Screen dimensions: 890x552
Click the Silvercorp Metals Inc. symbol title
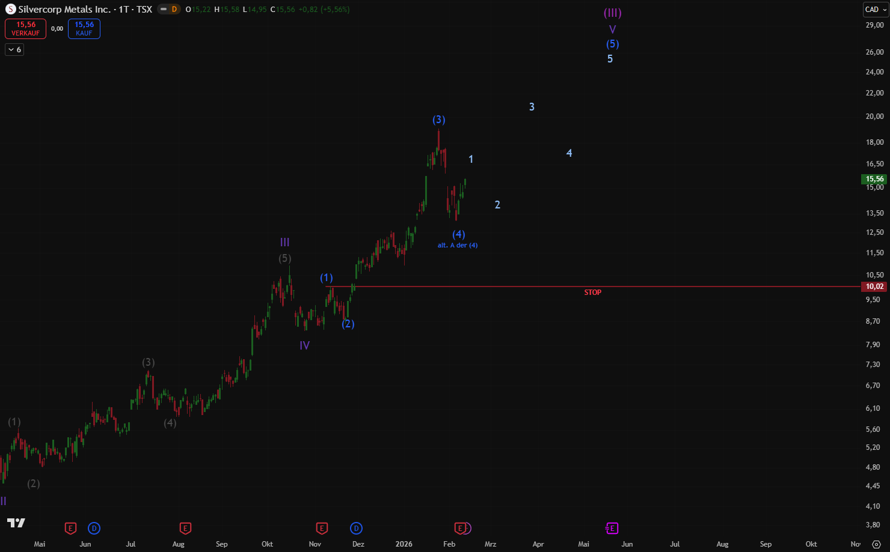tap(64, 9)
